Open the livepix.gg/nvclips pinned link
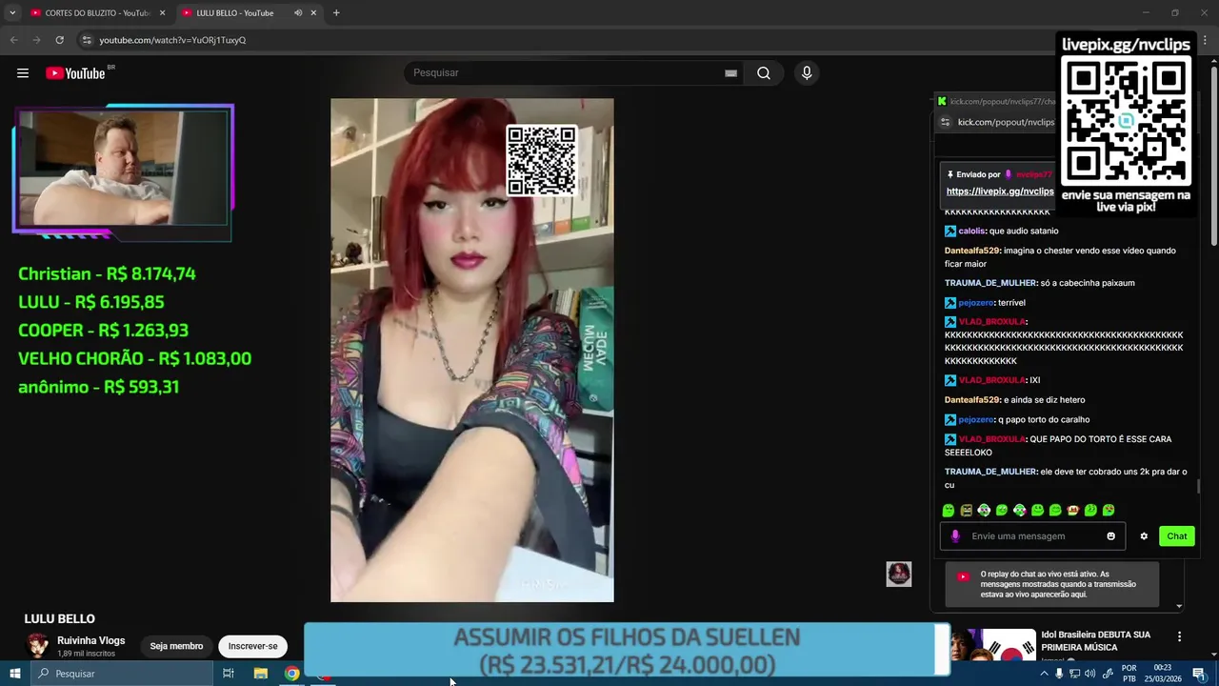1219x686 pixels. point(1000,192)
